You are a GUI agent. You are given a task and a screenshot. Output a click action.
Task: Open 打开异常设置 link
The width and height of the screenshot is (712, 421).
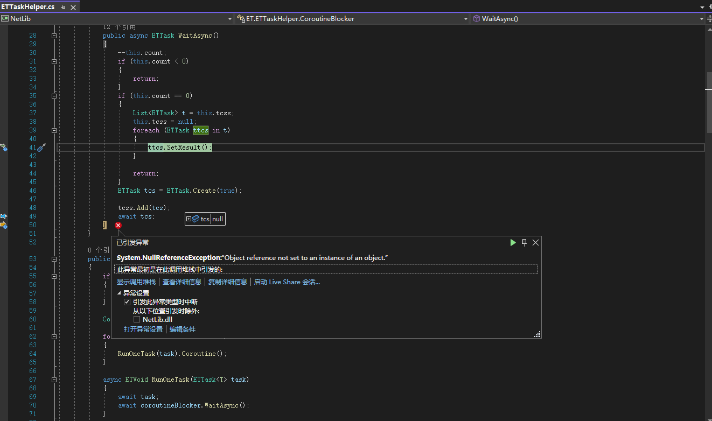[143, 329]
